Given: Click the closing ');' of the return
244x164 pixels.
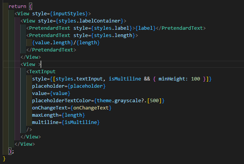Looking at the screenshot, I should coord(11,151).
